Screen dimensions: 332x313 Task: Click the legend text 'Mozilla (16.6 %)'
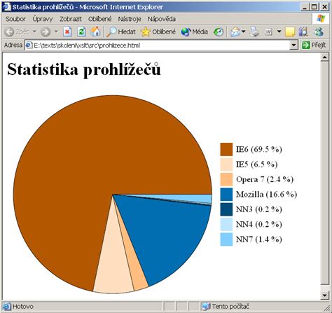tap(266, 194)
